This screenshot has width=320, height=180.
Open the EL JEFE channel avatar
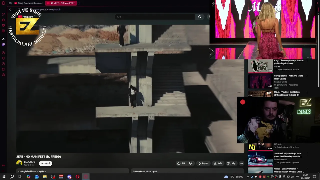coord(19,163)
